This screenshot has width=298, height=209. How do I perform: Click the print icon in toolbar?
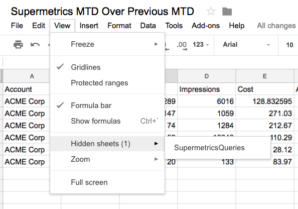18,45
